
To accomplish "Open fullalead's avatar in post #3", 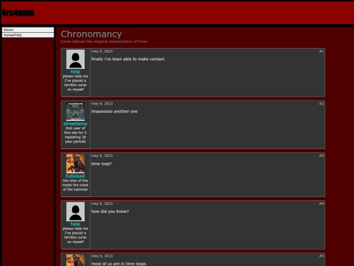I will point(75,164).
